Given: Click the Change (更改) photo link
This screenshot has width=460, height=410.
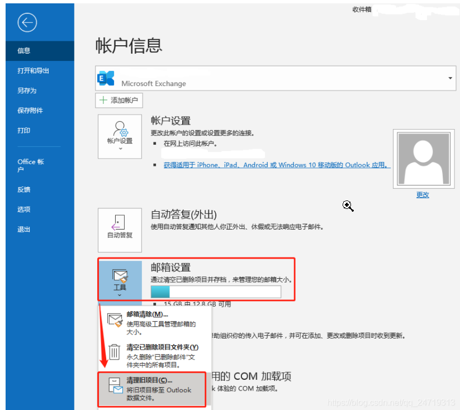Looking at the screenshot, I should point(423,195).
